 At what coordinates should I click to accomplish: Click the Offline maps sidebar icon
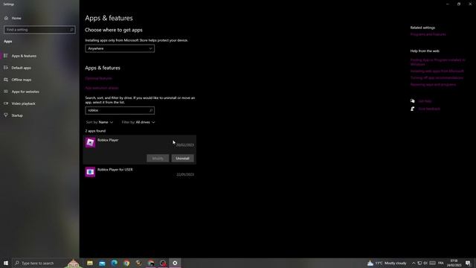coord(6,80)
